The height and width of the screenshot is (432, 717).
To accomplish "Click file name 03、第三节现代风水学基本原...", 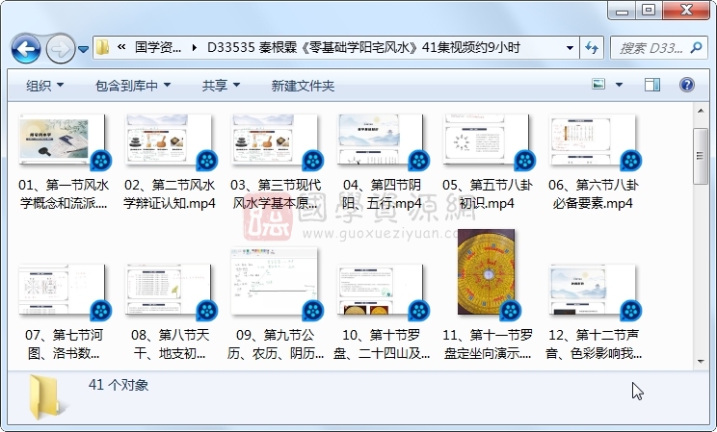I will coord(276,193).
